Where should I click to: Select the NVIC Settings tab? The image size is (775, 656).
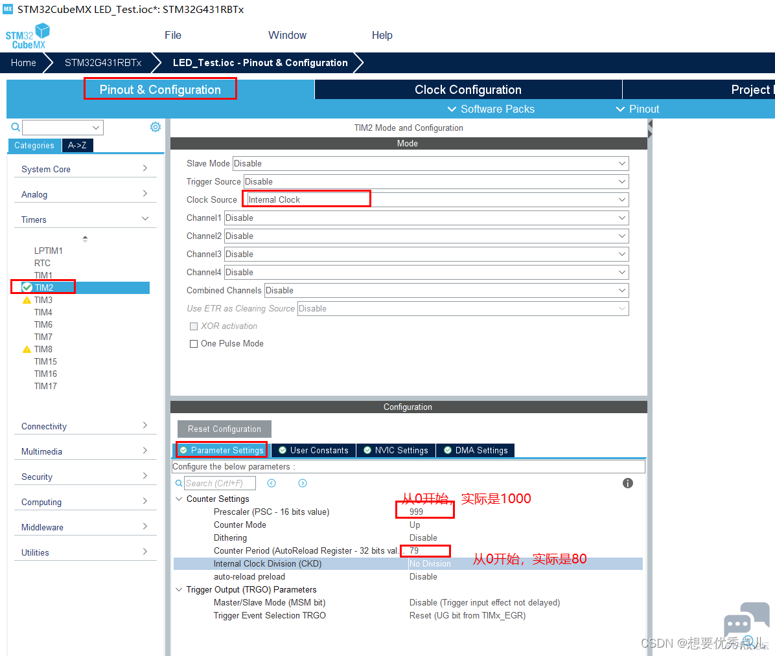396,450
